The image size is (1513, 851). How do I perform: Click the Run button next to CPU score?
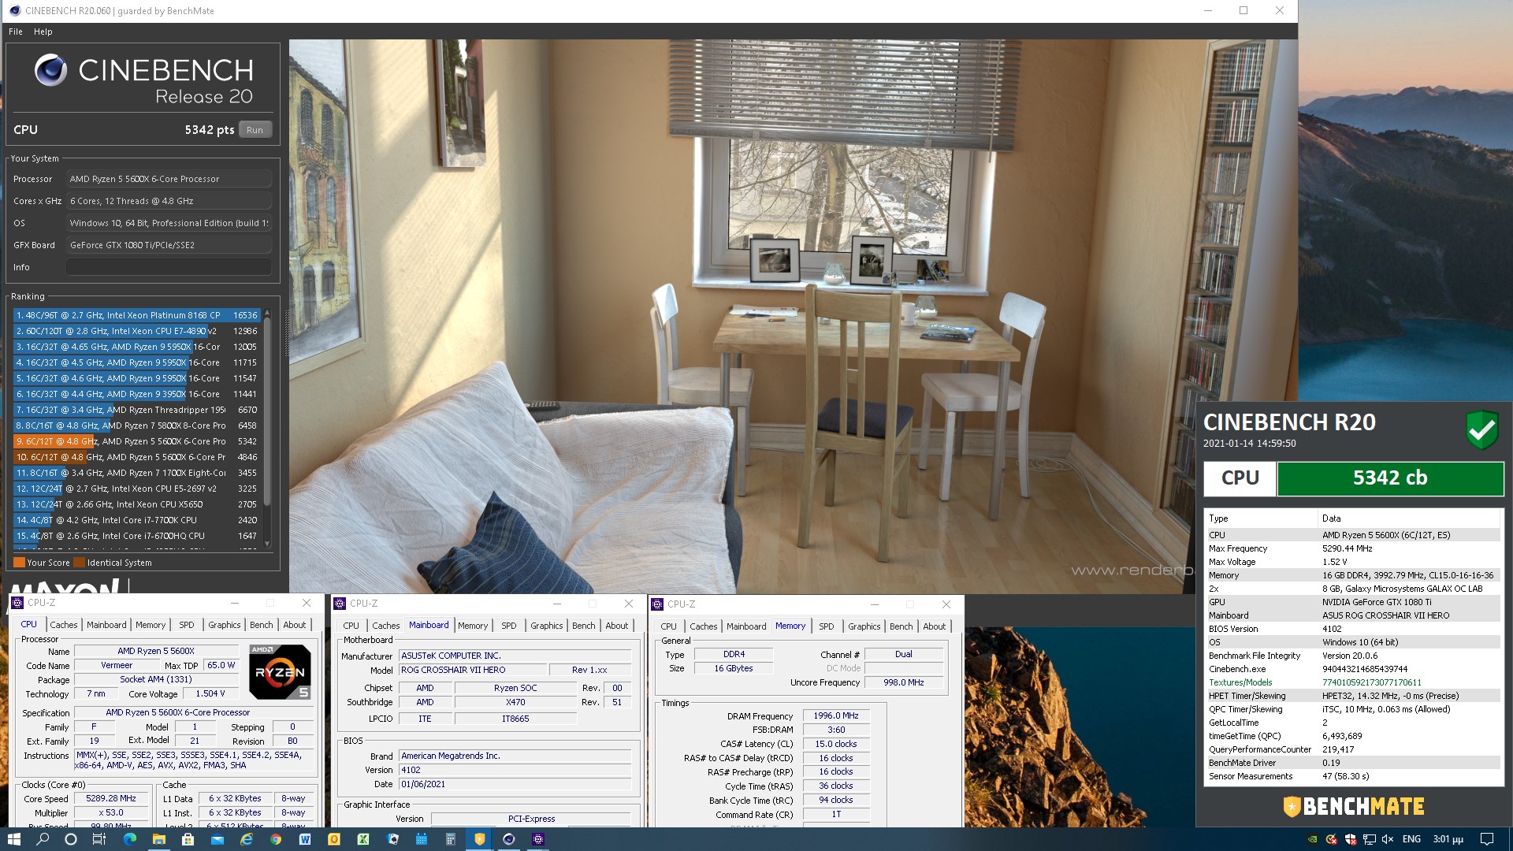coord(255,130)
